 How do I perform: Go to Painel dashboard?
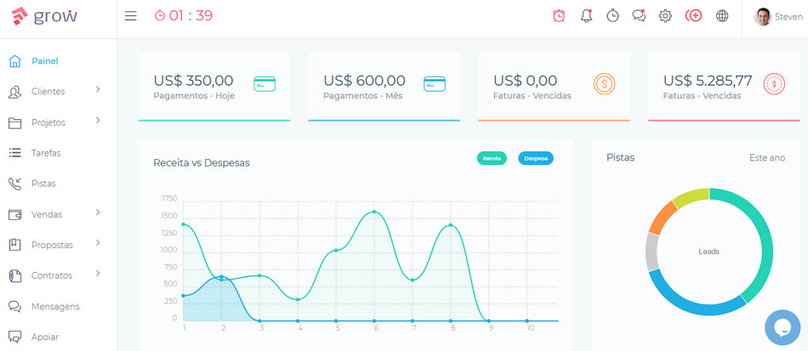click(45, 60)
